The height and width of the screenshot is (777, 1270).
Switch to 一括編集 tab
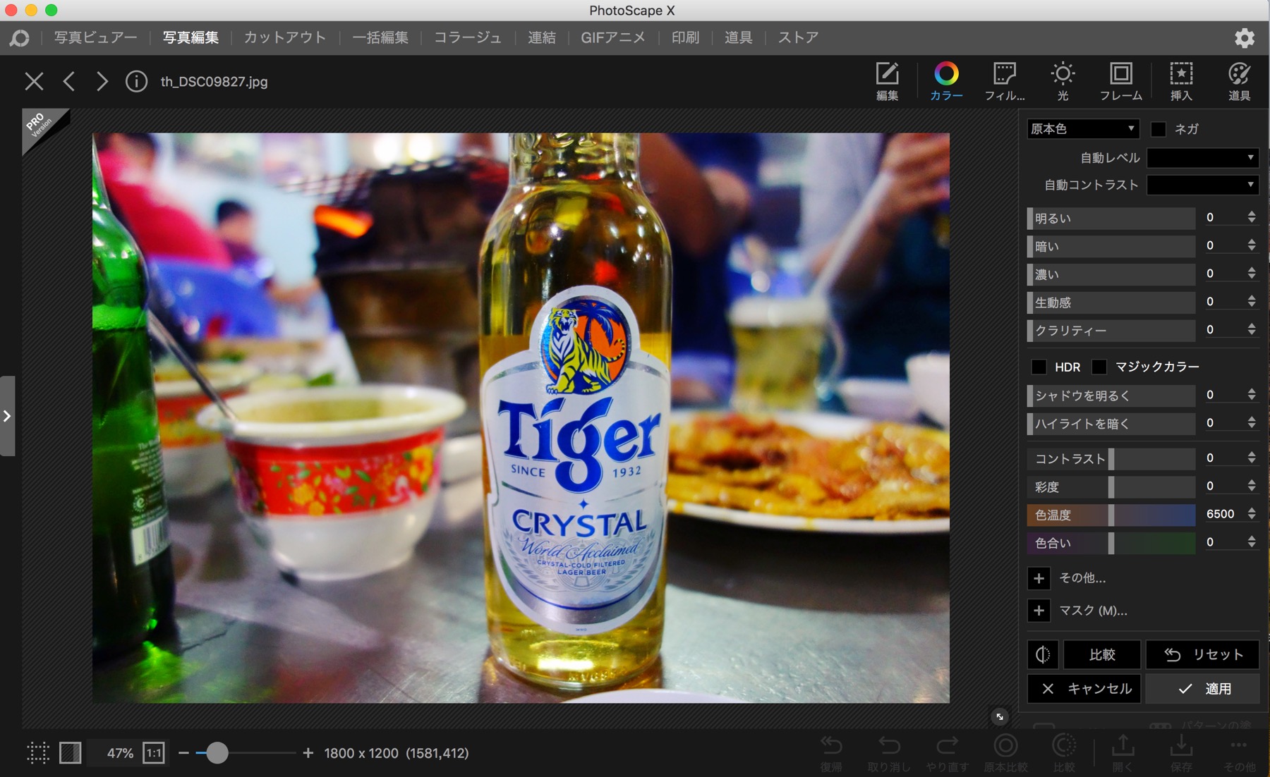[380, 37]
